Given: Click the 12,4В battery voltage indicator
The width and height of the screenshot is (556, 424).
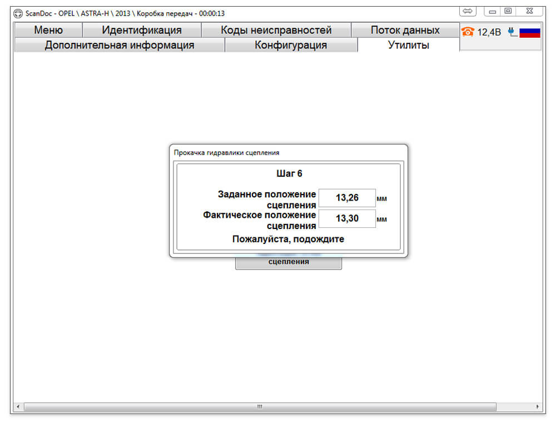Looking at the screenshot, I should point(489,32).
